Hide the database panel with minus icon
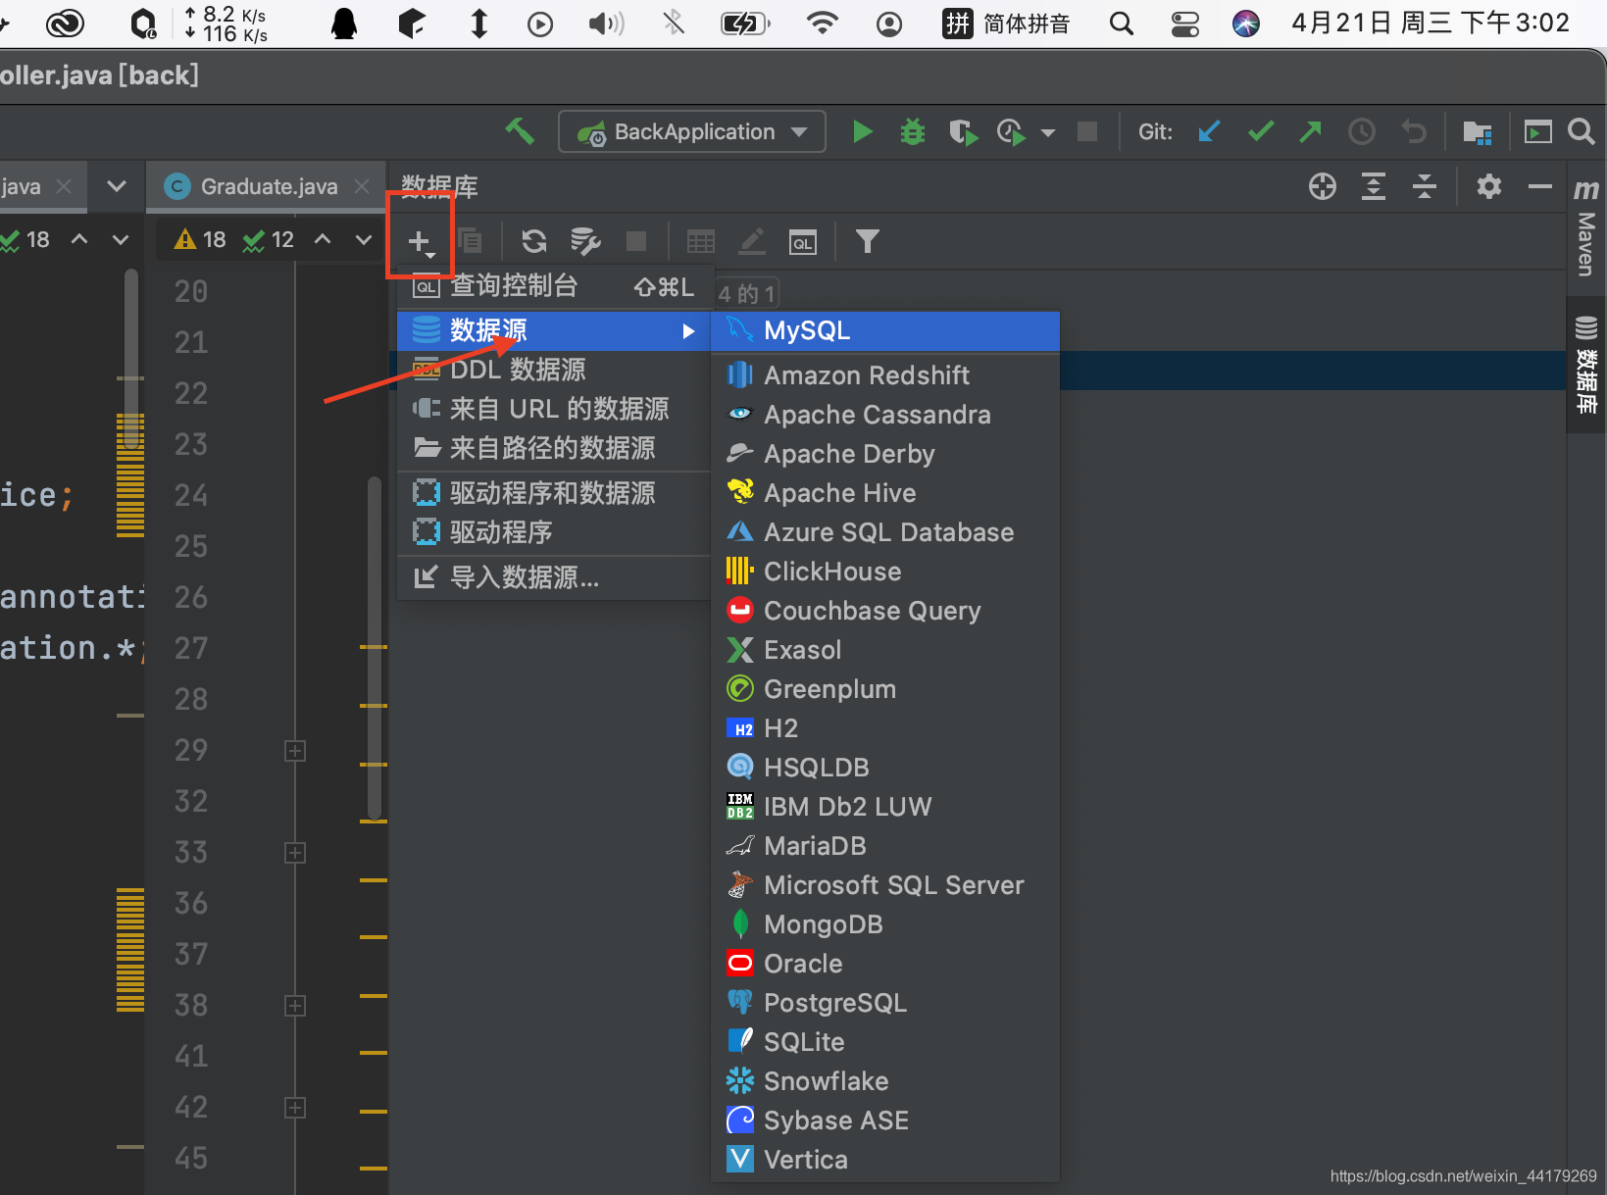Screen dimensions: 1607x1195 [x=1540, y=185]
